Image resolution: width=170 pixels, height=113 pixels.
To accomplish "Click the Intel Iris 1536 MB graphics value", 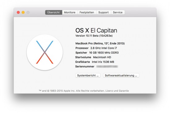I will coord(103,62).
